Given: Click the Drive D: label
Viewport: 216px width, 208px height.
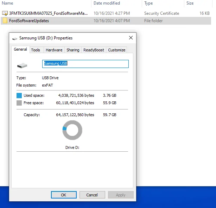Looking at the screenshot, I should [72, 147].
